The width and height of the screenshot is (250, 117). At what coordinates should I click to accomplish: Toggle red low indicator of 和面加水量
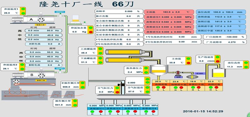point(91,32)
